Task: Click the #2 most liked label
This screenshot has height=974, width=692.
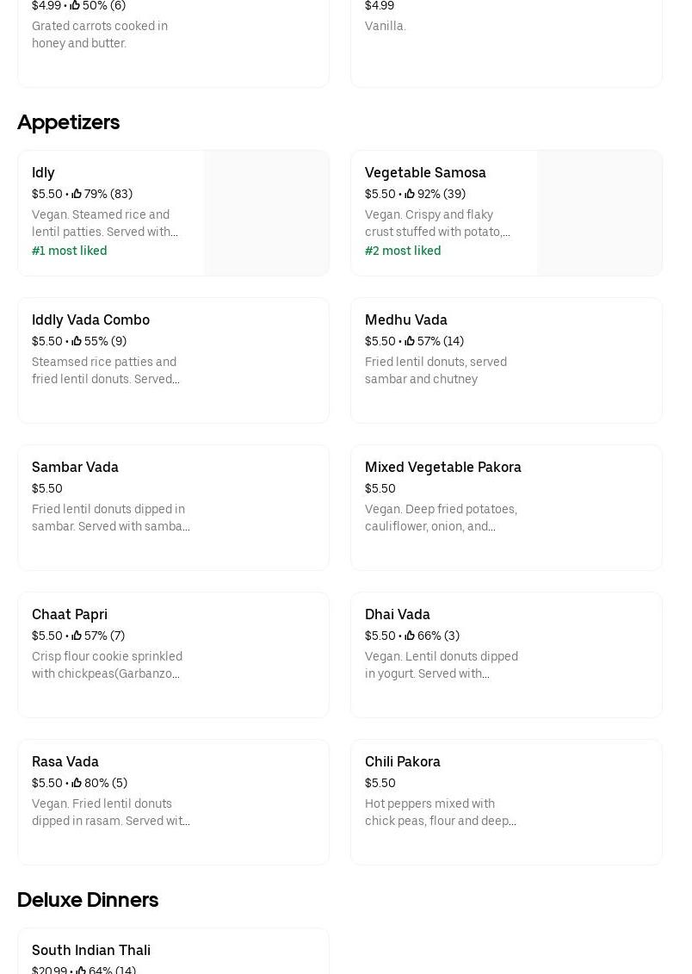Action: [403, 251]
